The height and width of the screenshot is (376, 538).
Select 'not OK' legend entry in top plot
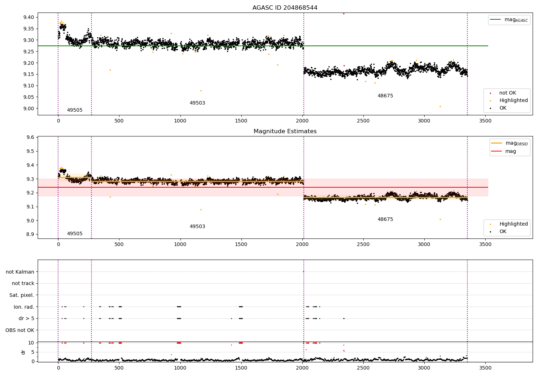click(508, 93)
